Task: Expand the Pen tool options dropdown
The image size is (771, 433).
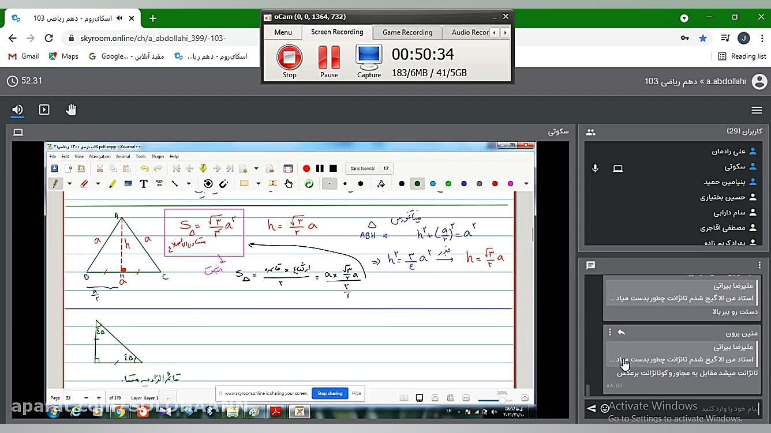Action: (70, 183)
